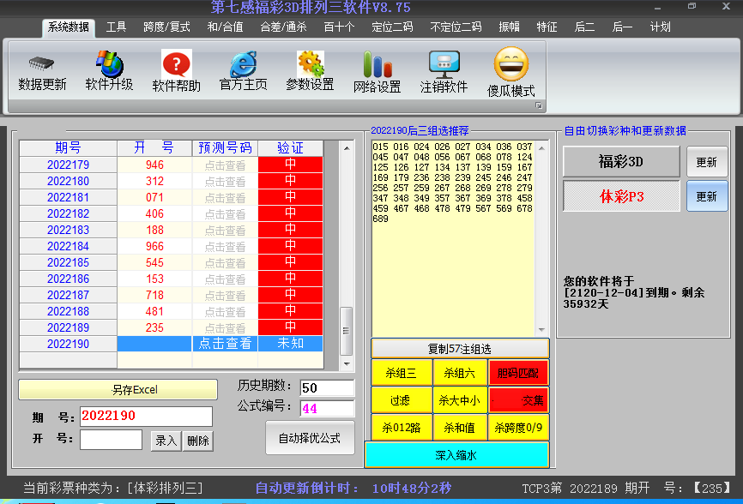
Task: Click the 自动择优公式 button
Action: point(310,438)
